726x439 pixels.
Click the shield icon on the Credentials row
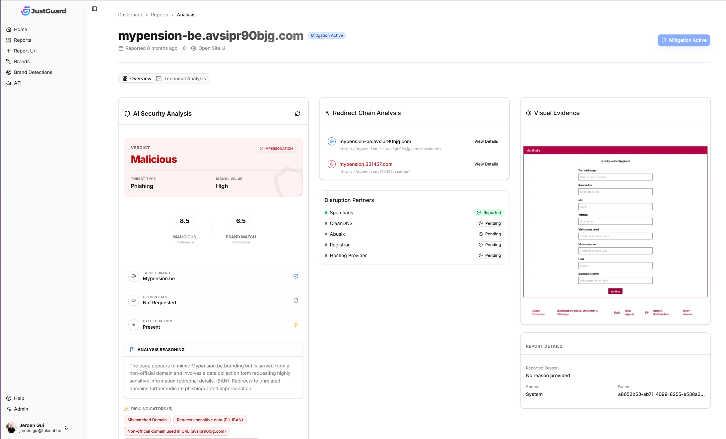[x=295, y=300]
